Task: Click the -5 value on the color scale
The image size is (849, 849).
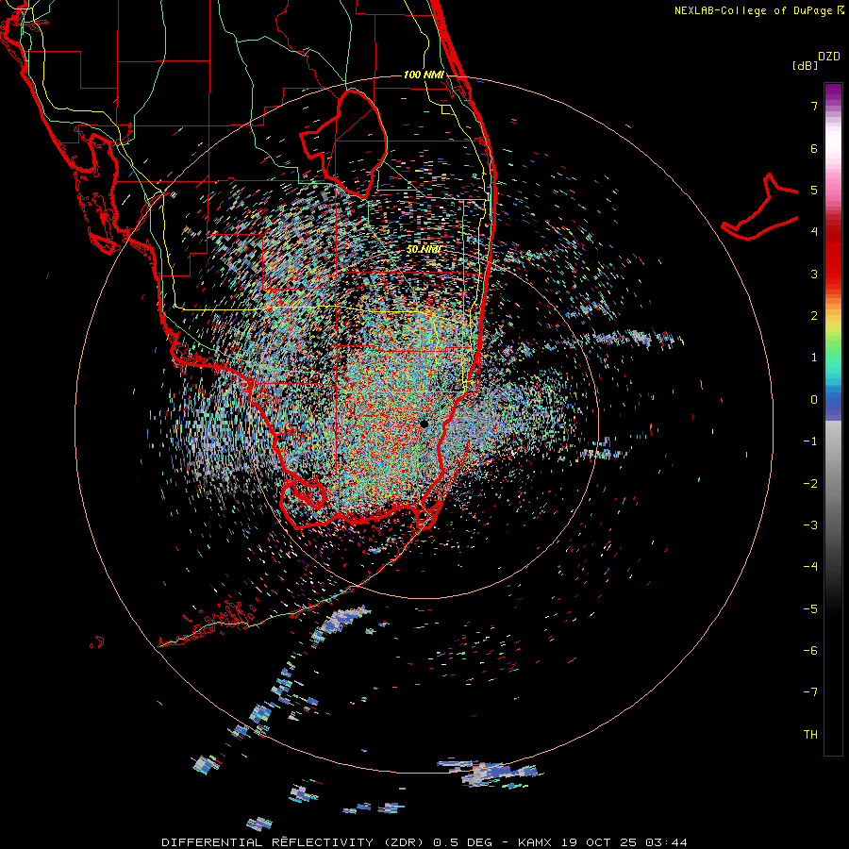Action: [x=810, y=609]
